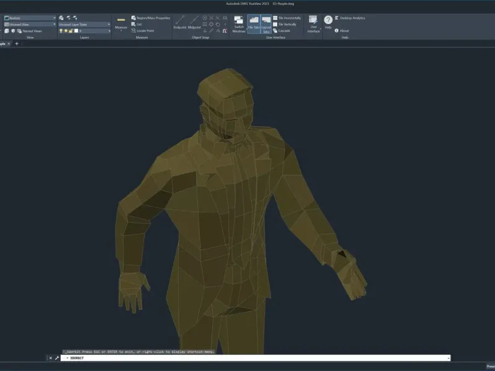Viewport: 495px width, 371px height.
Task: Click the Cascade windows icon
Action: click(284, 30)
